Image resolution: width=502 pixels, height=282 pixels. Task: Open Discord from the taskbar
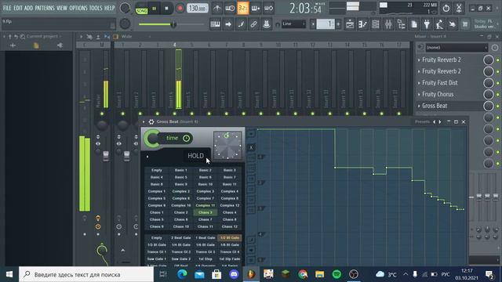(234, 274)
